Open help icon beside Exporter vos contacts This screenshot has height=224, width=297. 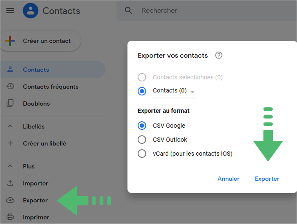click(x=219, y=56)
